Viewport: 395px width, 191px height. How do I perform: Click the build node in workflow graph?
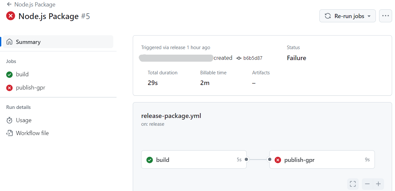(x=194, y=159)
